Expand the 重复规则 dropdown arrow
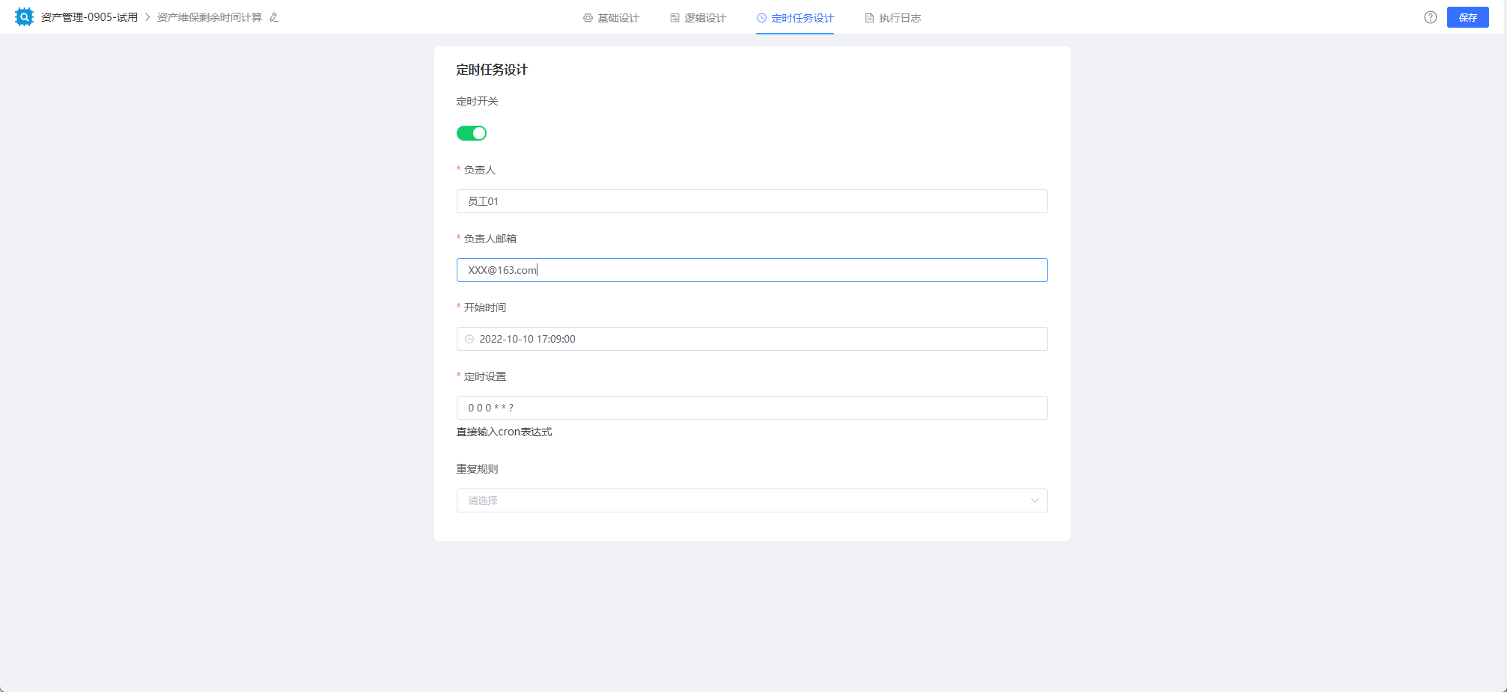The width and height of the screenshot is (1507, 692). point(1035,500)
